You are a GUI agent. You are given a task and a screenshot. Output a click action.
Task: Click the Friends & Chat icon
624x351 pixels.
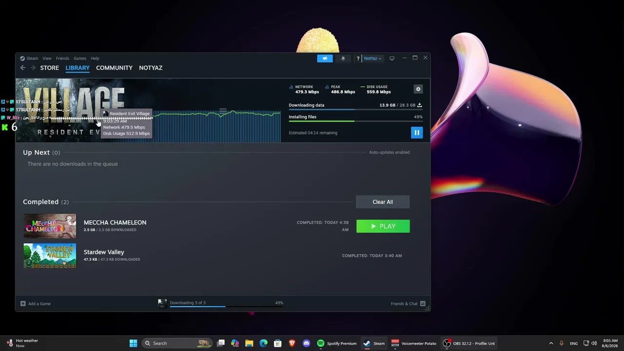point(423,304)
